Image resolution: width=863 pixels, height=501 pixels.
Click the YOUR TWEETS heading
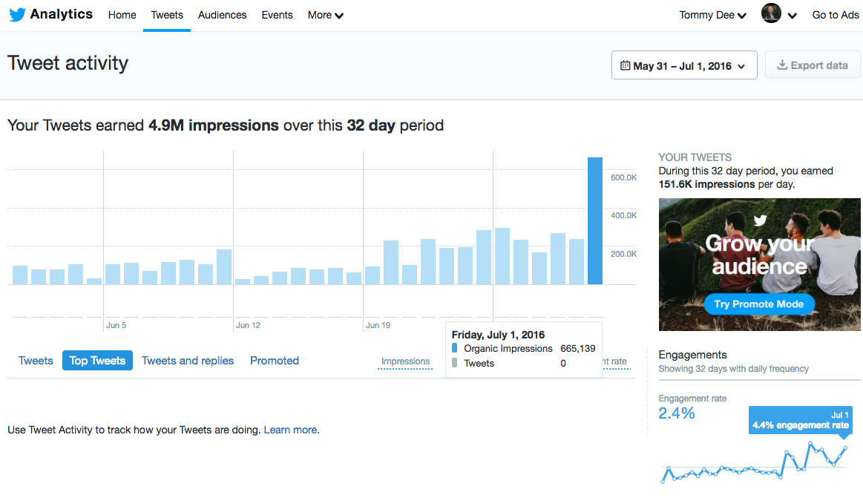click(695, 157)
